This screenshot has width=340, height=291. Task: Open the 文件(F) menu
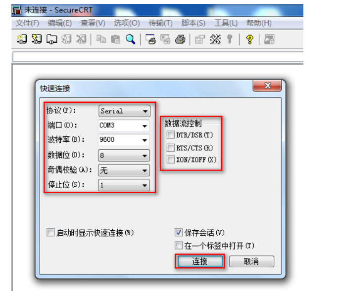point(27,23)
